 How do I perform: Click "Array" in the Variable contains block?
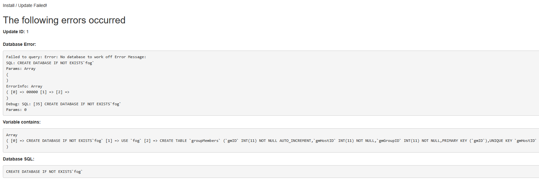point(12,135)
